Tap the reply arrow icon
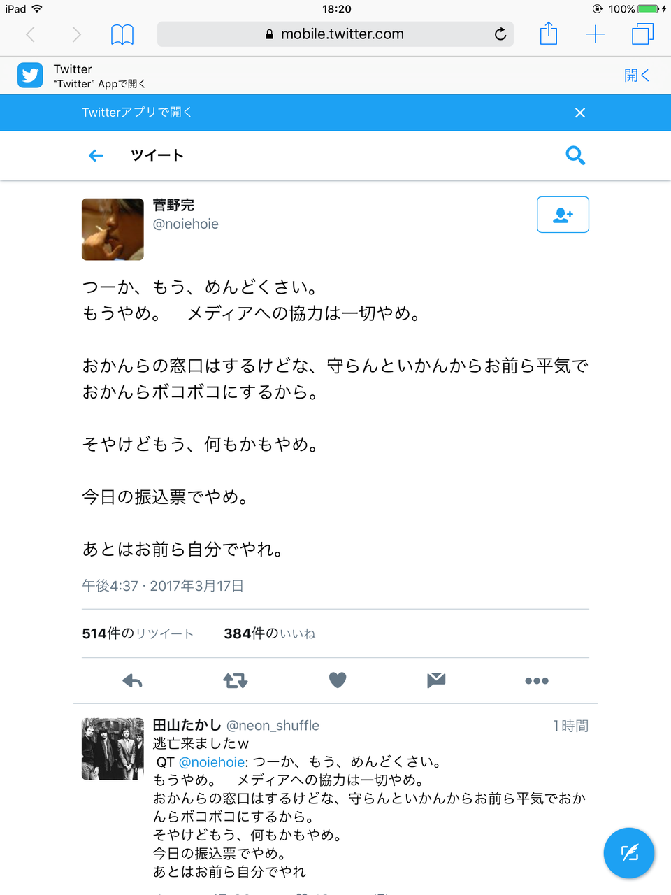 point(132,680)
